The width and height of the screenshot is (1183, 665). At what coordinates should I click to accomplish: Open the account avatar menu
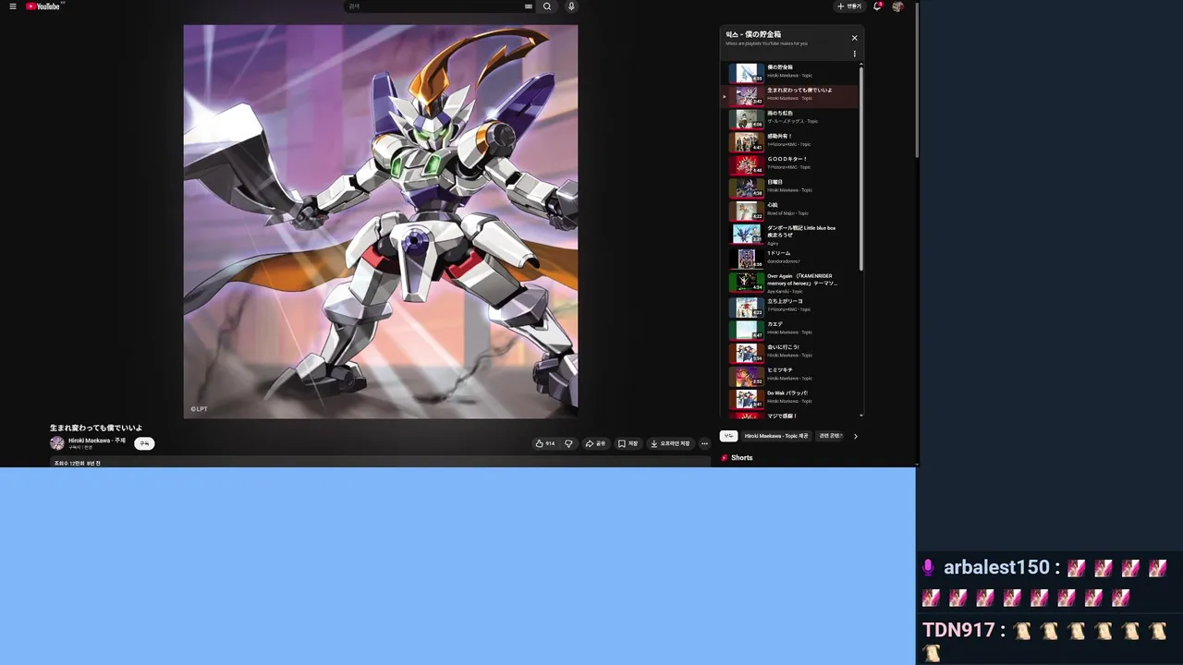click(897, 6)
